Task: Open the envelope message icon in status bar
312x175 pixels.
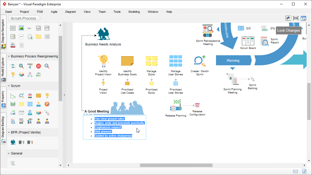Action: (295, 172)
